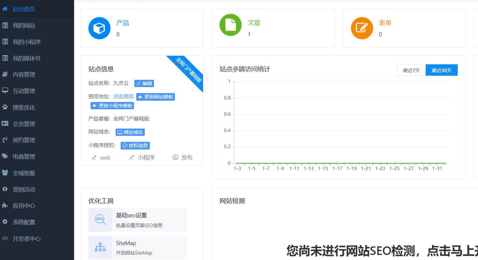Open the SiteMap tool entry
The width and height of the screenshot is (478, 260).
pos(138,248)
